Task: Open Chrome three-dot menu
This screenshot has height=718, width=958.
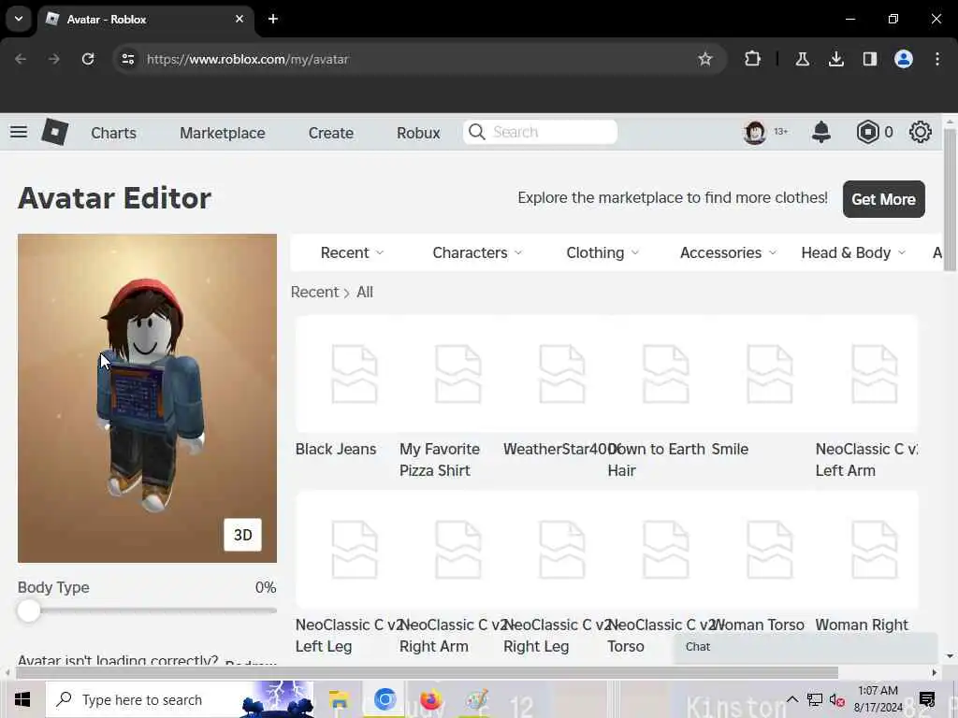Action: click(937, 59)
